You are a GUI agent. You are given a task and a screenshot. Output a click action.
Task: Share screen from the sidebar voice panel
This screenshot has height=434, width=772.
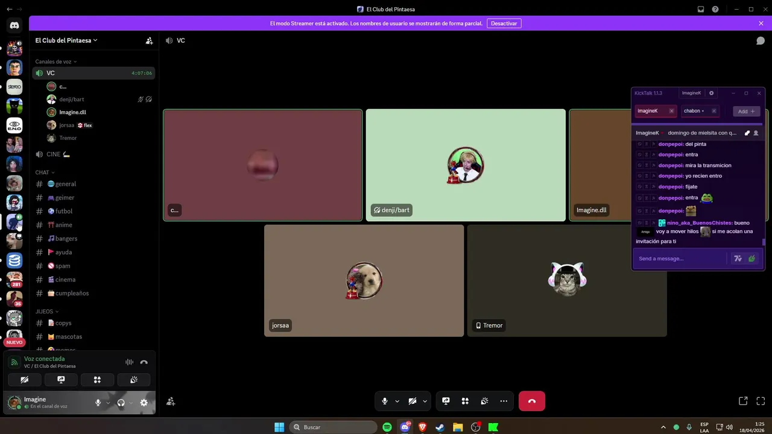click(x=61, y=380)
